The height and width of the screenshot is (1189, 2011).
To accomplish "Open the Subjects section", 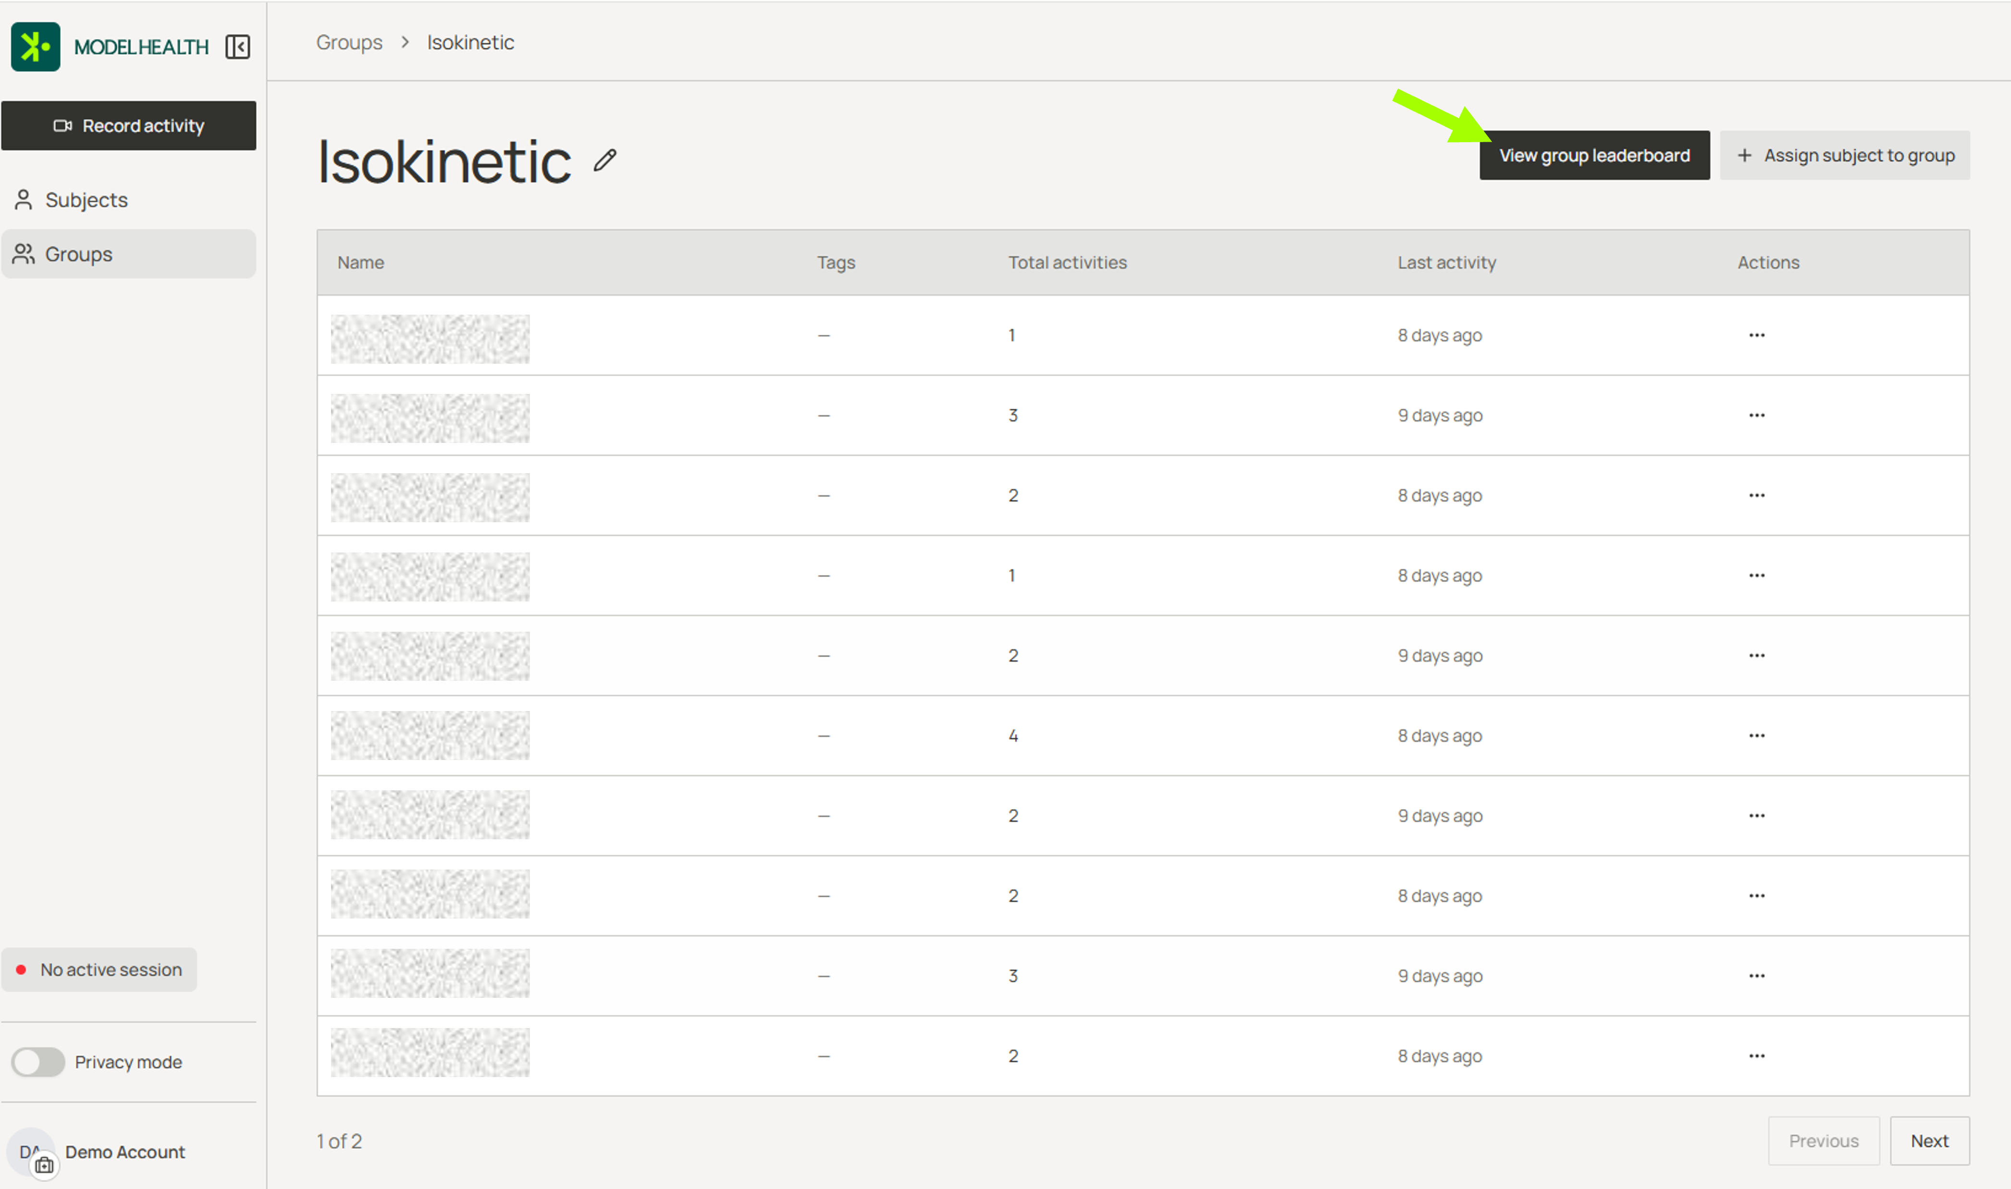I will tap(129, 199).
